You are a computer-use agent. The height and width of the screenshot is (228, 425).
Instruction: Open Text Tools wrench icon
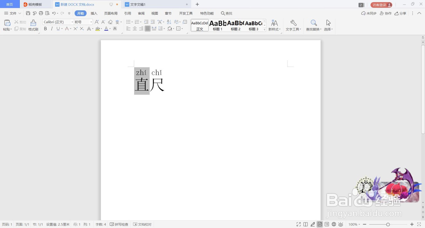pyautogui.click(x=294, y=23)
